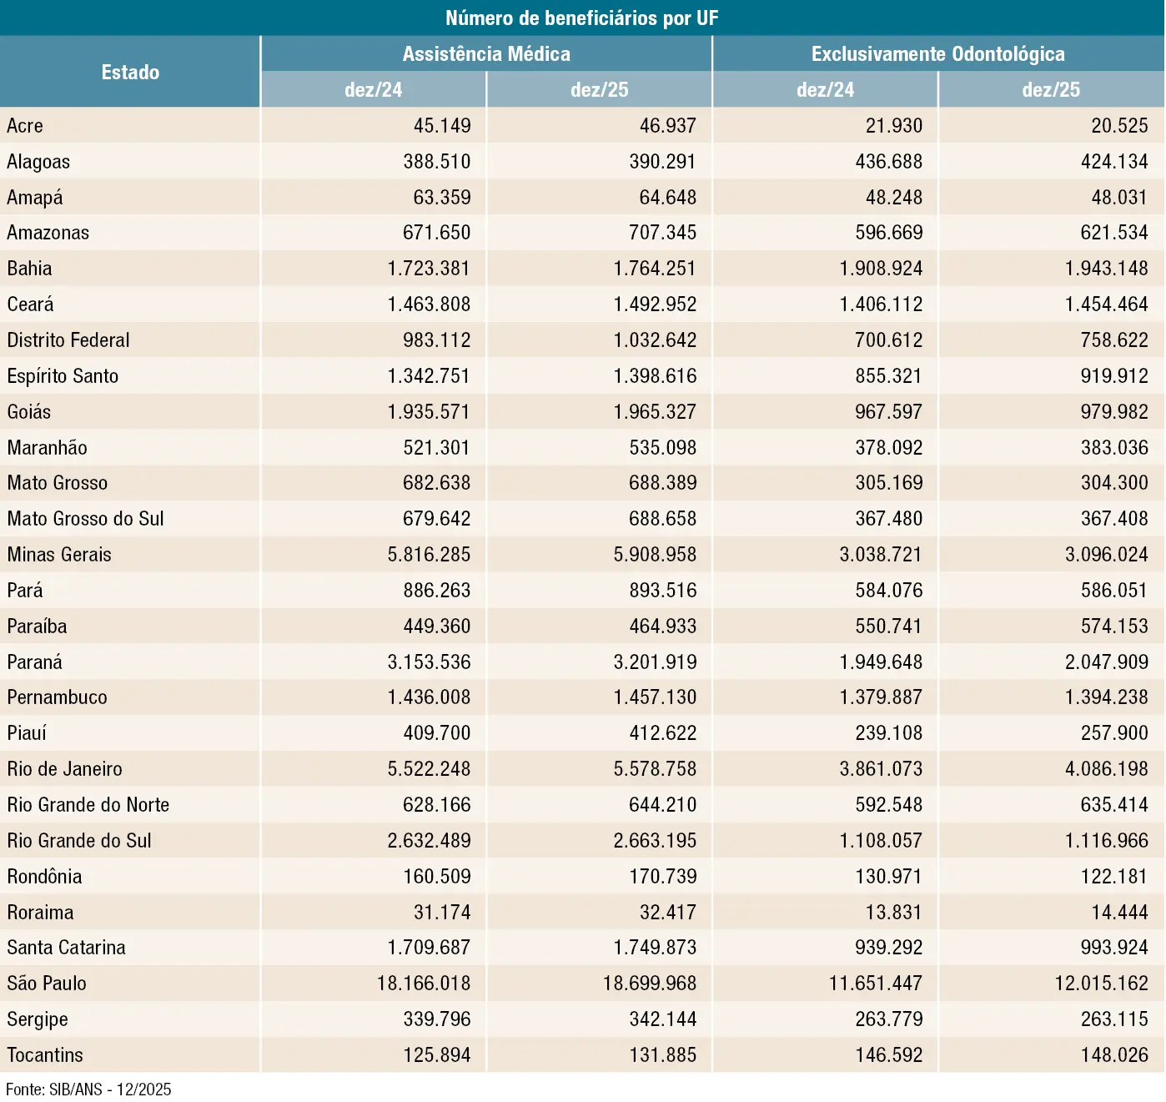
Task: Select cell 4.086.198 in Rio de Janeiro row
Action: pos(1106,769)
